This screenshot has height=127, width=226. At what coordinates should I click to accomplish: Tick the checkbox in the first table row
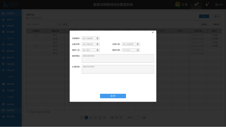point(34,35)
